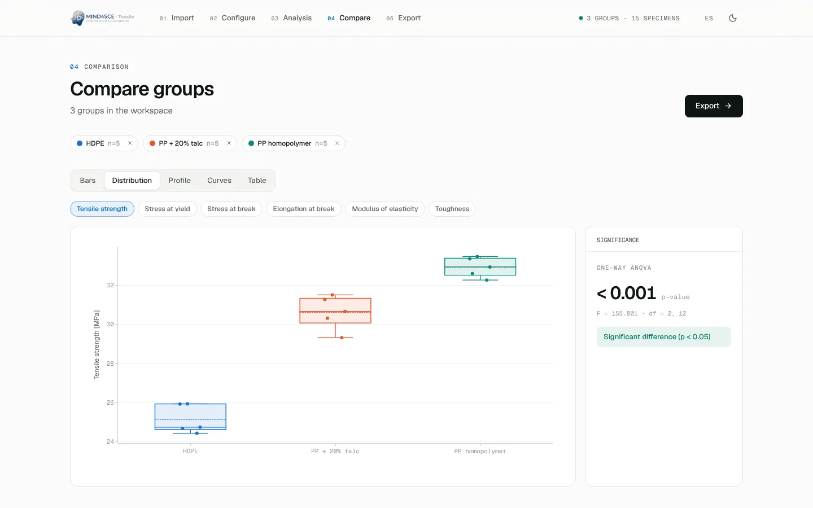The image size is (813, 508).
Task: Remove the PP homopolymer group chip
Action: click(x=337, y=143)
